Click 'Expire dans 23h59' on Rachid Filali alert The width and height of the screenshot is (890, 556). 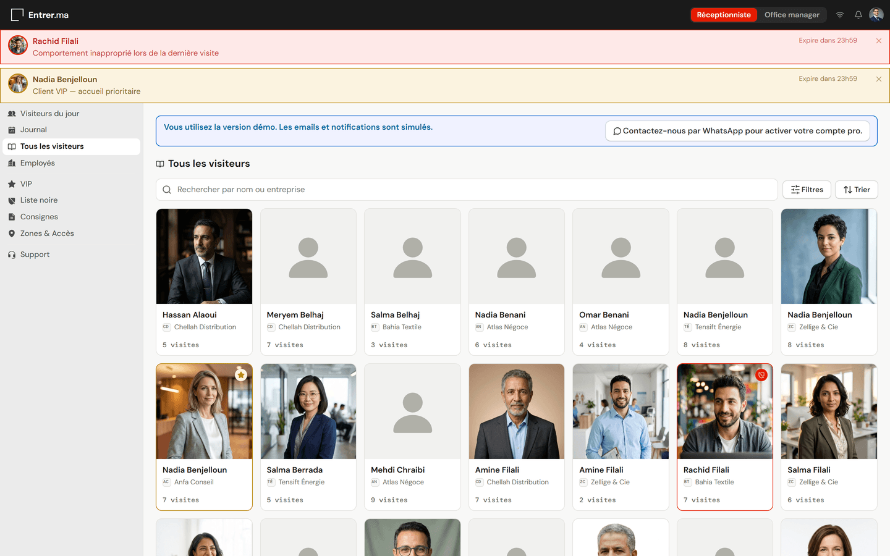point(828,41)
